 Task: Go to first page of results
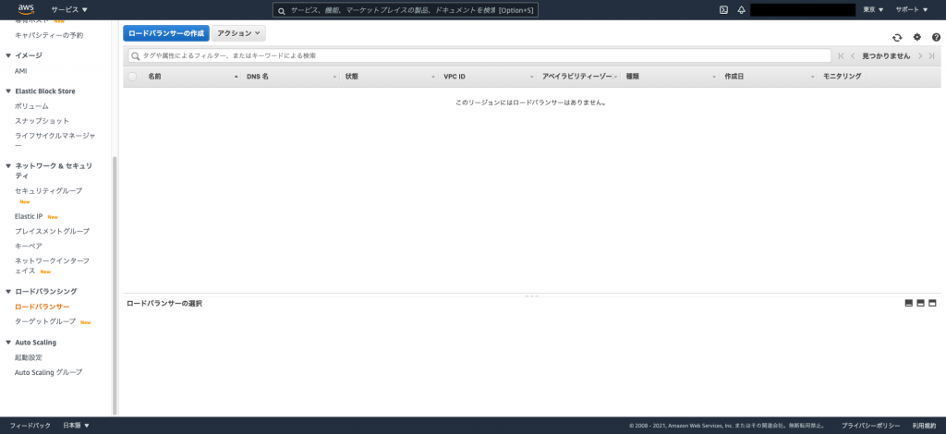click(841, 55)
